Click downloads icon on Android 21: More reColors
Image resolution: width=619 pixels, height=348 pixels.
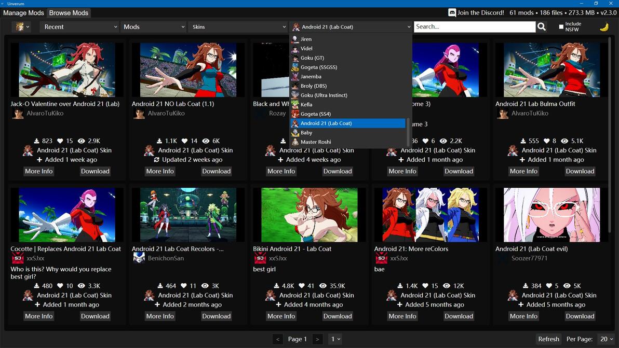pyautogui.click(x=400, y=286)
